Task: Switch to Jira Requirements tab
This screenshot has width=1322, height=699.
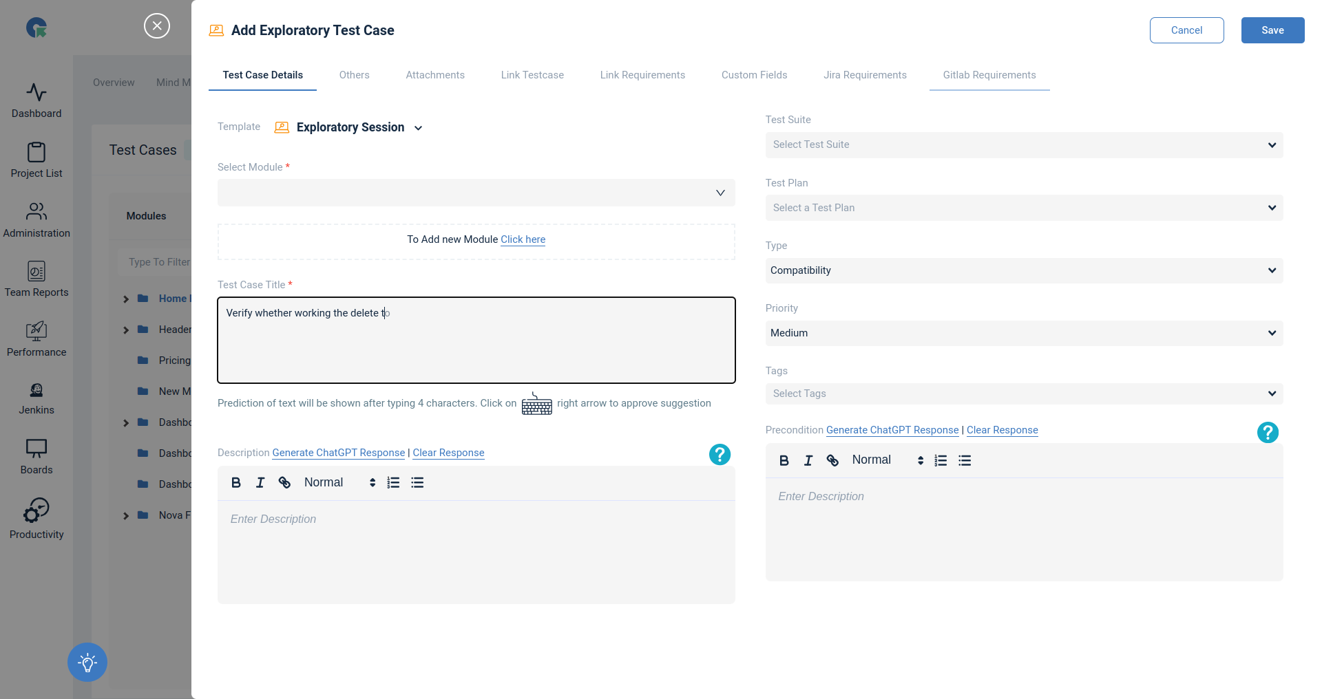Action: pyautogui.click(x=865, y=75)
